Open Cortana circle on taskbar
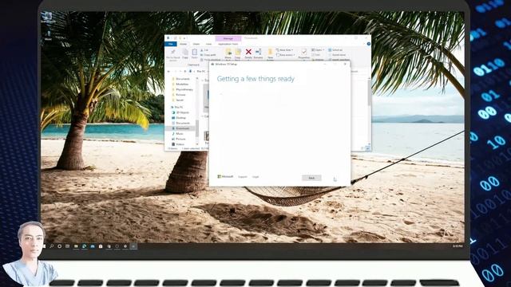This screenshot has width=511, height=287. point(59,246)
